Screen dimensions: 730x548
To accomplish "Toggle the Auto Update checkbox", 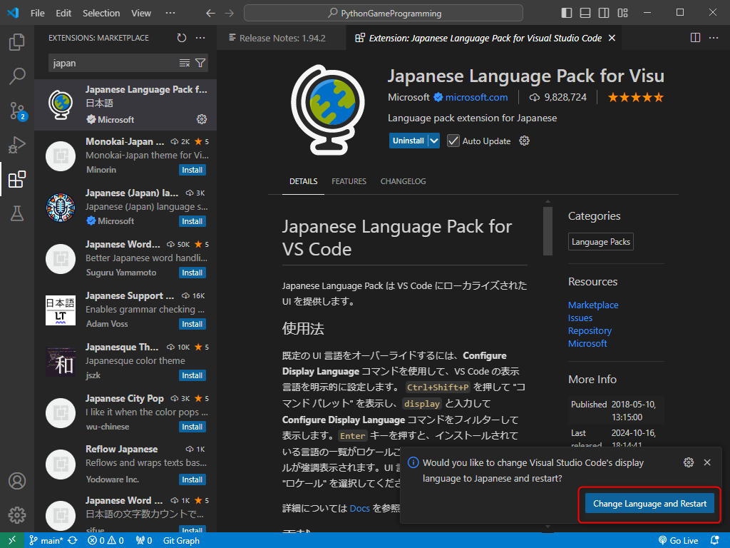I will coord(453,141).
